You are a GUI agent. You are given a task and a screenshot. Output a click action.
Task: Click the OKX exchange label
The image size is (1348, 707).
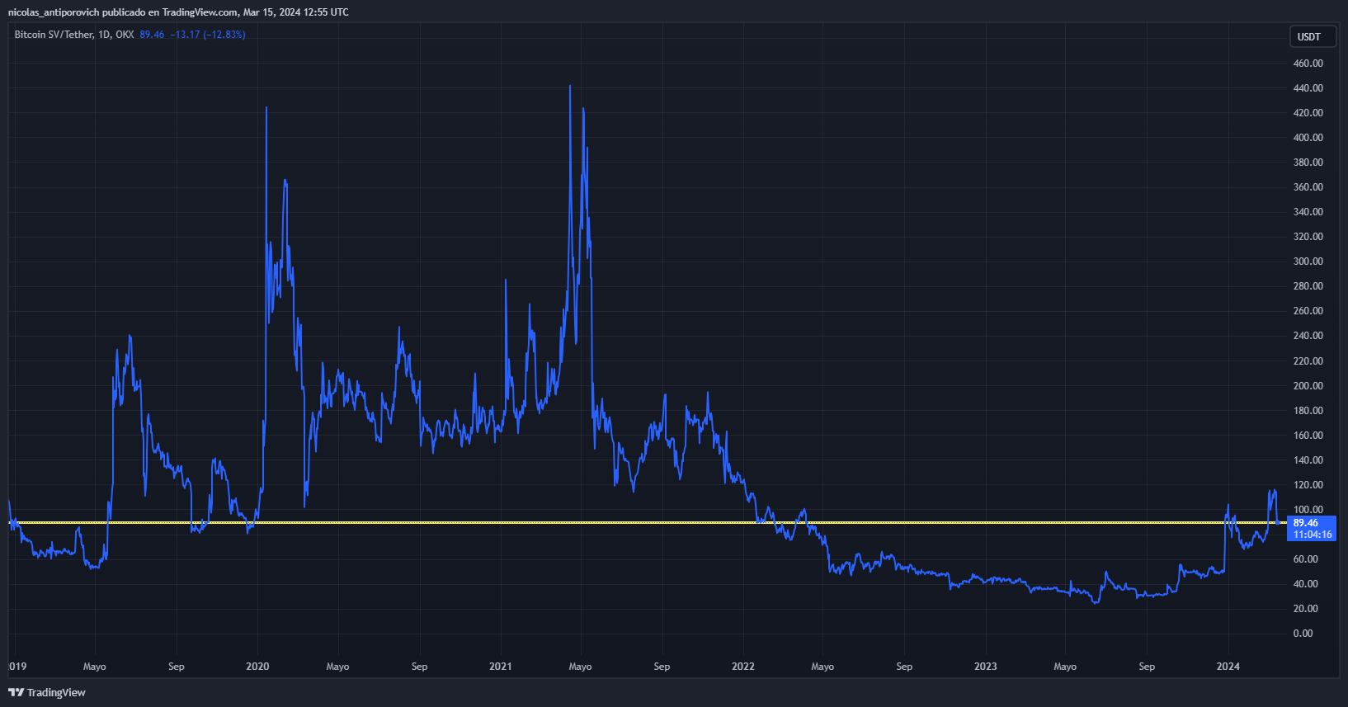pyautogui.click(x=125, y=35)
